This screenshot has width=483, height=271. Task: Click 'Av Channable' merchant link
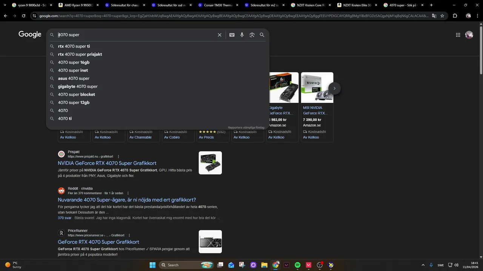(x=140, y=137)
